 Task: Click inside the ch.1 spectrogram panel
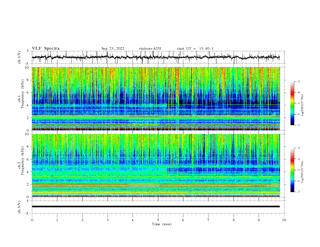click(x=156, y=98)
